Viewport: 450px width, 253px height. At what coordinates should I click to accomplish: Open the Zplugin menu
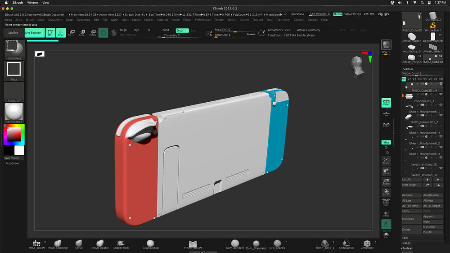[299, 20]
